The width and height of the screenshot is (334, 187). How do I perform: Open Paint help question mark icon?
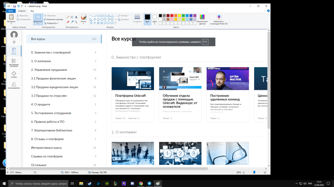click(x=268, y=11)
